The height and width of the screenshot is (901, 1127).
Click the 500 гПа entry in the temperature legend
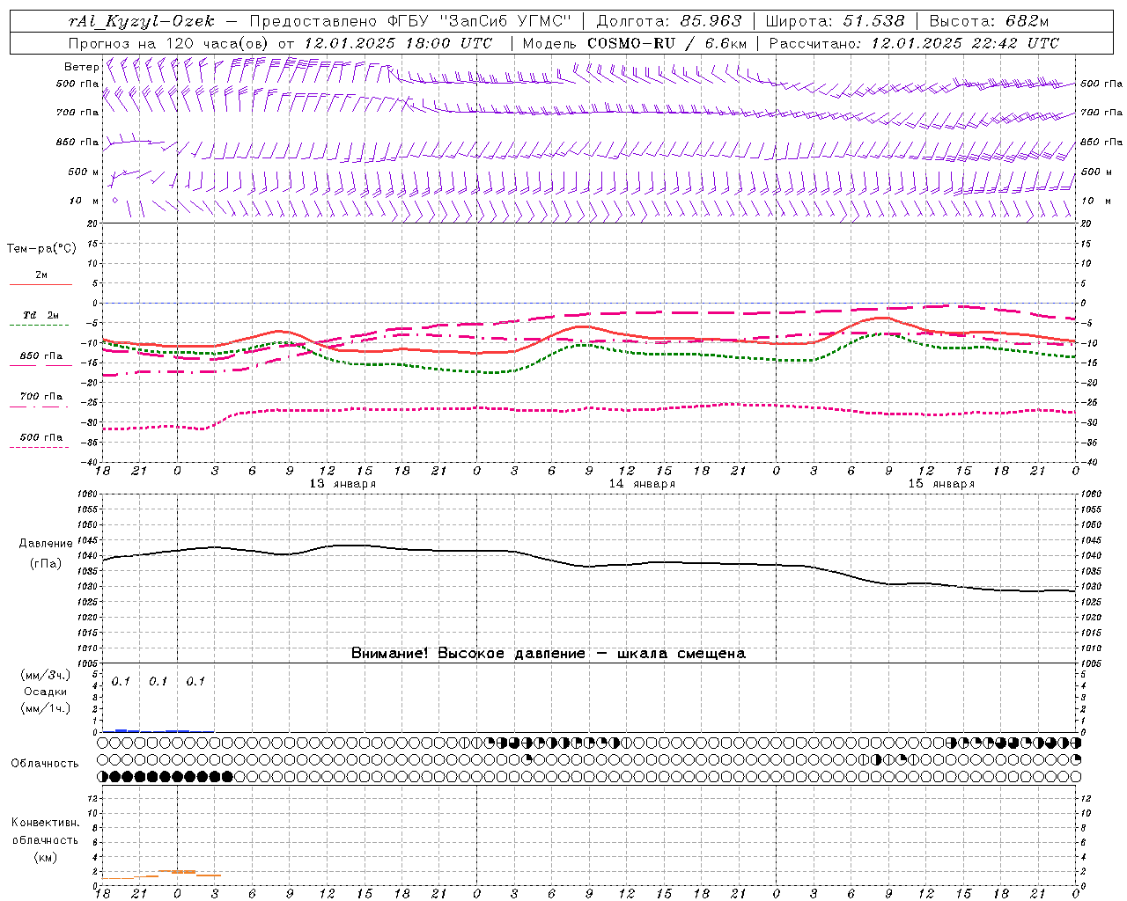41,436
